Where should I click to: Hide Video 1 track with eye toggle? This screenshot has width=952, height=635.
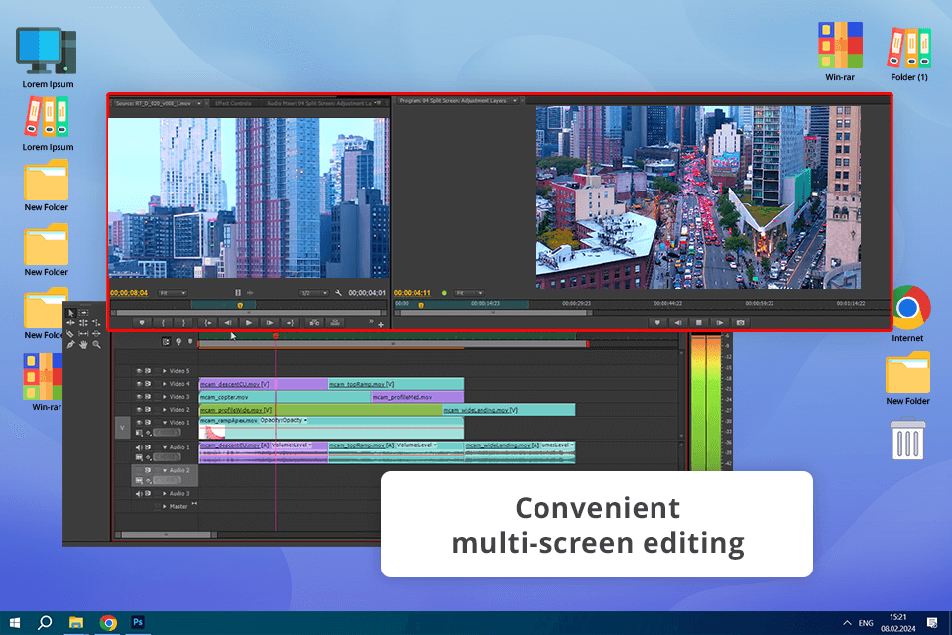(139, 423)
